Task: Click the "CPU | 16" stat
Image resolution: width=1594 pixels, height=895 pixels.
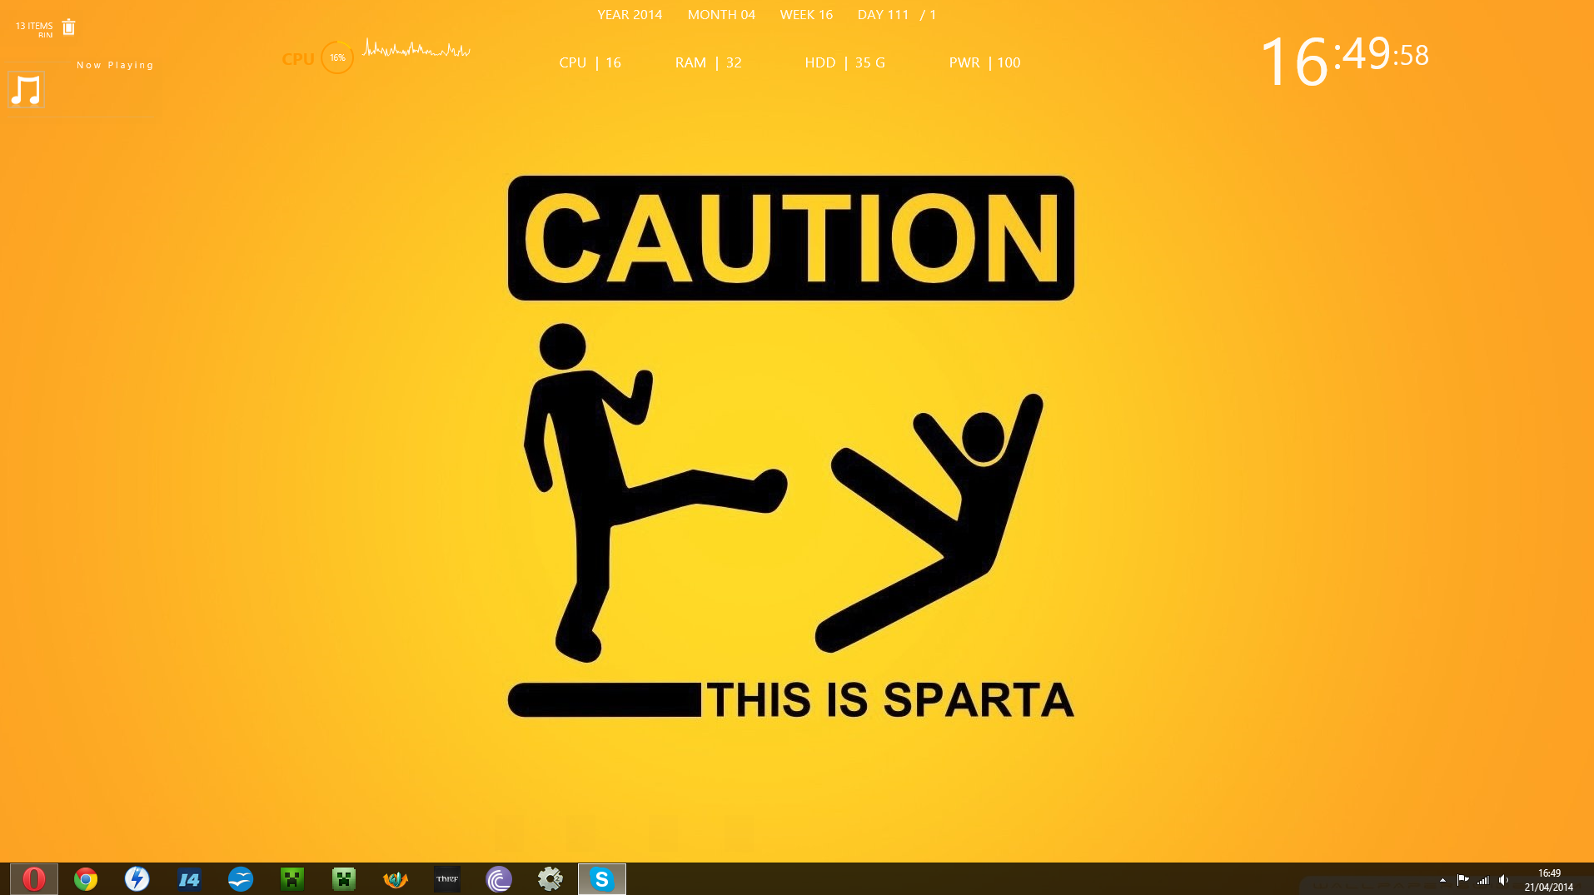Action: pos(590,62)
